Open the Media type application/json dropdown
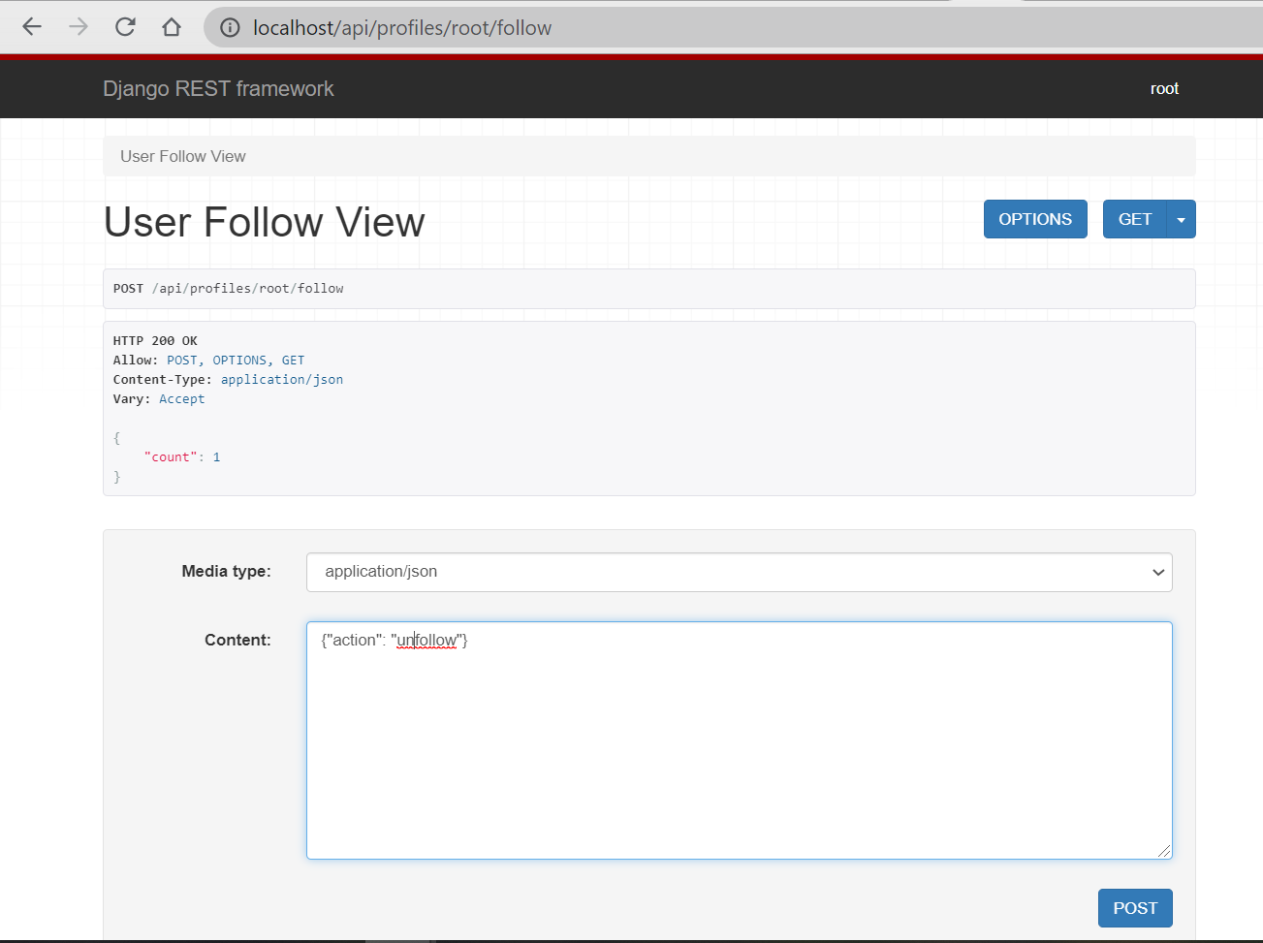The image size is (1263, 943). (740, 572)
